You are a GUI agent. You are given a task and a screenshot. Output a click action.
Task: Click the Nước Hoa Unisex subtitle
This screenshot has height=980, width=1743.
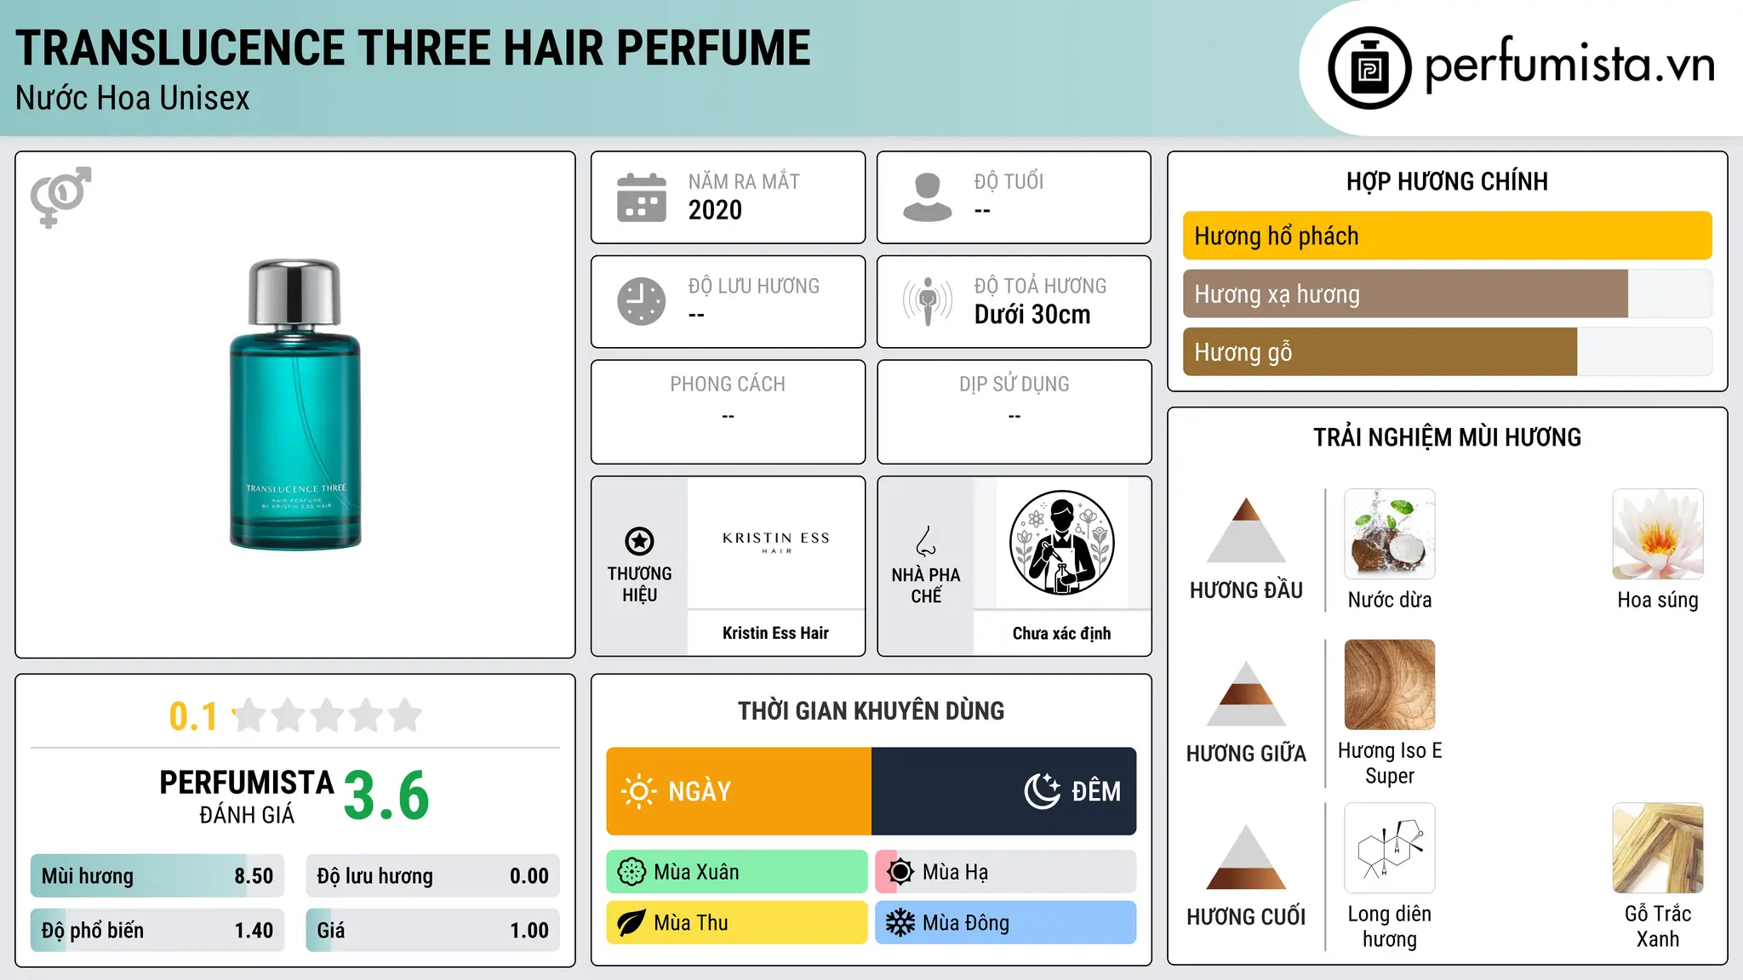(133, 99)
